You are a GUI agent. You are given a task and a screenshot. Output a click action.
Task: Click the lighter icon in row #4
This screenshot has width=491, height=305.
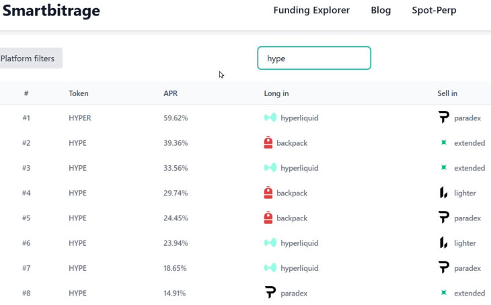pyautogui.click(x=443, y=193)
